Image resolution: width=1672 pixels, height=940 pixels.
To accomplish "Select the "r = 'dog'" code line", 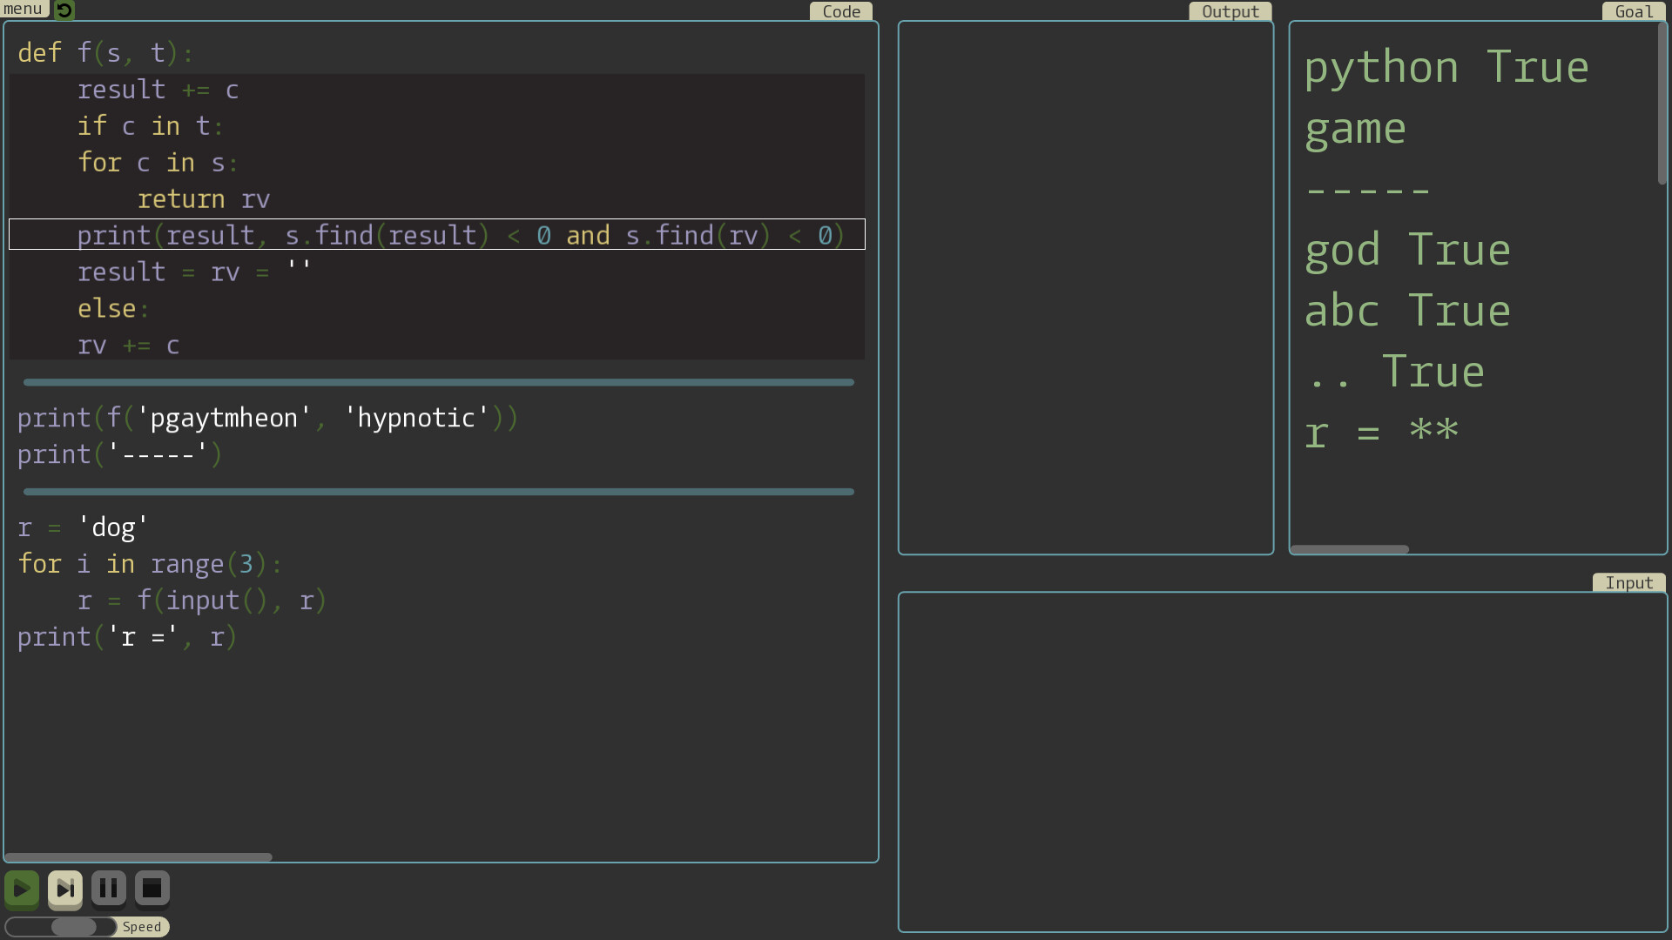I will tap(82, 527).
